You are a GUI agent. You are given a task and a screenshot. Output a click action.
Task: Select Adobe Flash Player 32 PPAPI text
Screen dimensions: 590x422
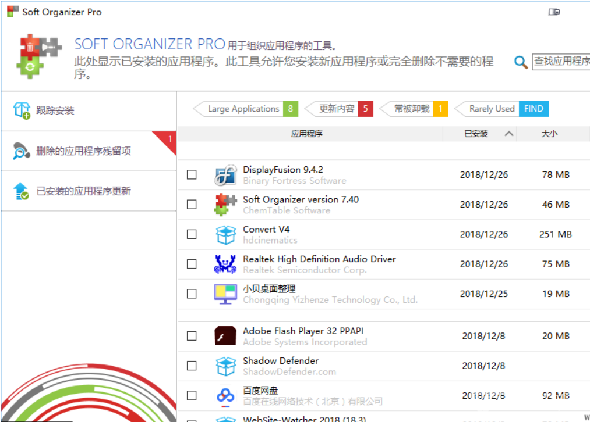pos(303,331)
